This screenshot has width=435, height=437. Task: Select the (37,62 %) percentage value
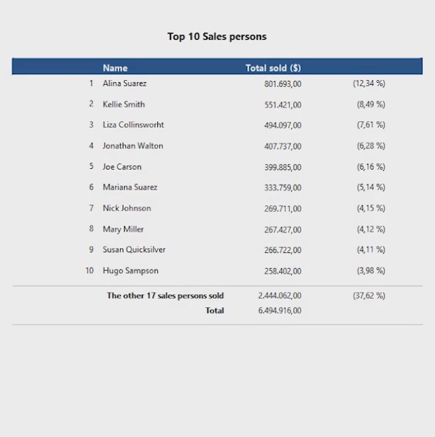click(369, 296)
